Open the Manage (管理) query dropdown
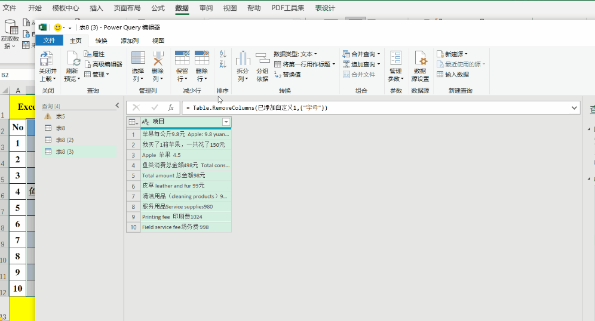 (x=97, y=74)
